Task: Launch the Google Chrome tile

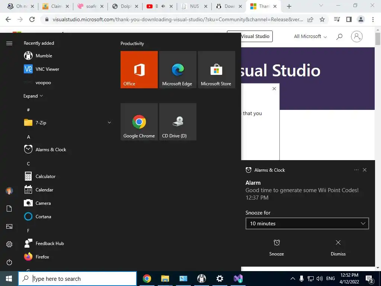Action: click(x=139, y=122)
